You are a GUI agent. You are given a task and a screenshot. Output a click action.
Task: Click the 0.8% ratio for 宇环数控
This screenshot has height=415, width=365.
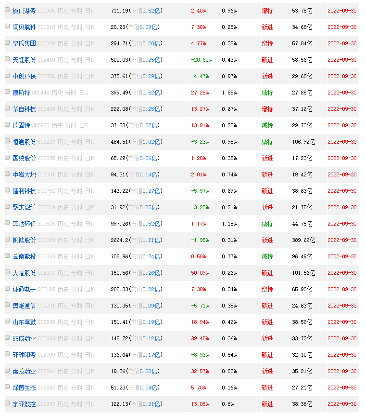[227, 404]
